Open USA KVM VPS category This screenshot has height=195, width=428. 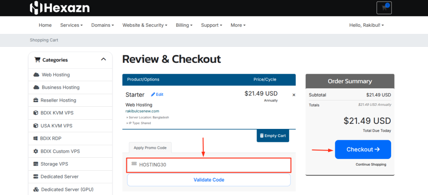point(70,126)
